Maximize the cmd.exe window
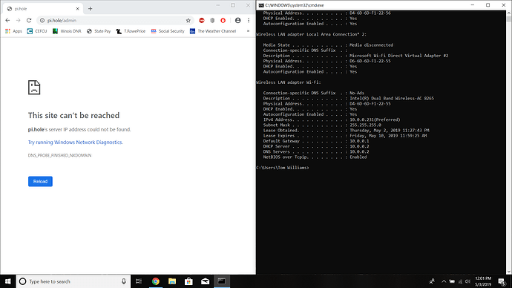Viewport: 512px width, 288px height. pyautogui.click(x=488, y=5)
